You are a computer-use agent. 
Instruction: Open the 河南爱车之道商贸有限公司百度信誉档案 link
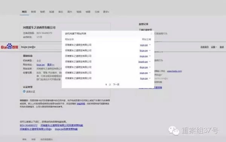click(x=62, y=125)
